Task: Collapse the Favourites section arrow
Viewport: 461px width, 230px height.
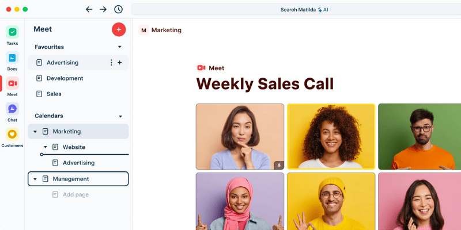Action: (120, 47)
